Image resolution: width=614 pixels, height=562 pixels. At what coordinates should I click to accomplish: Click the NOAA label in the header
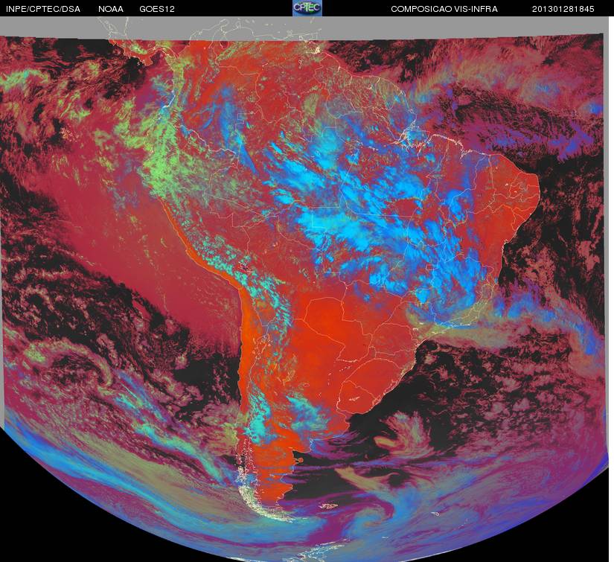(111, 9)
